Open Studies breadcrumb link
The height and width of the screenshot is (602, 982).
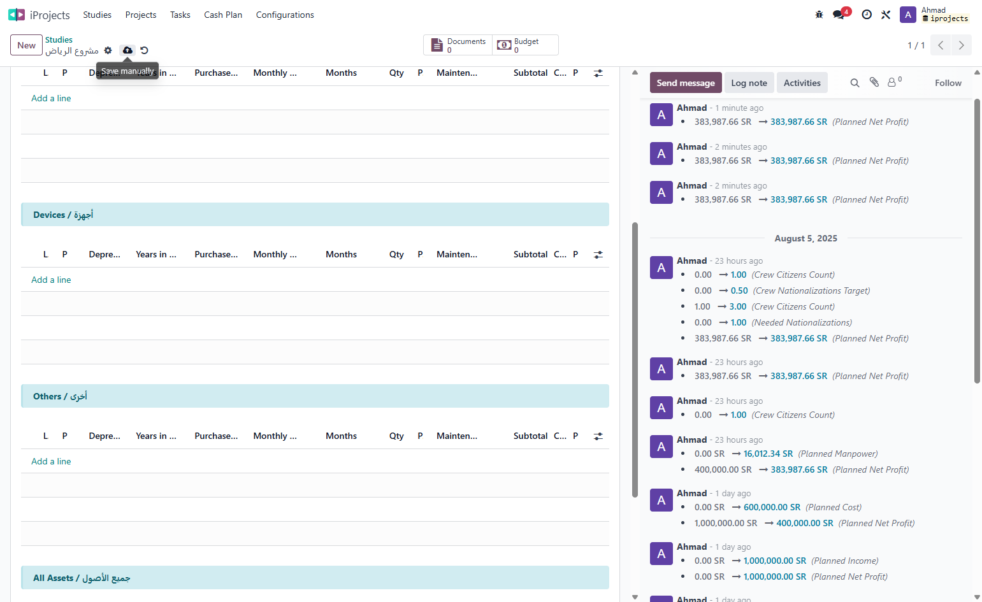tap(59, 39)
